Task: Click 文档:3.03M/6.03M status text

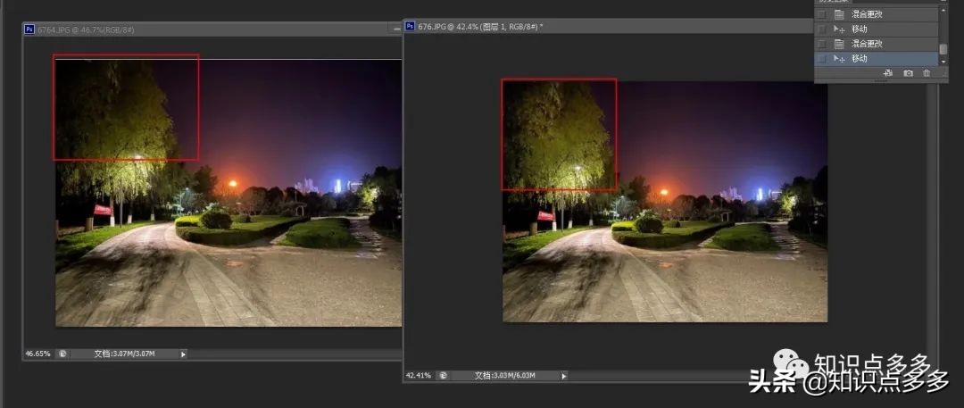Action: (504, 375)
